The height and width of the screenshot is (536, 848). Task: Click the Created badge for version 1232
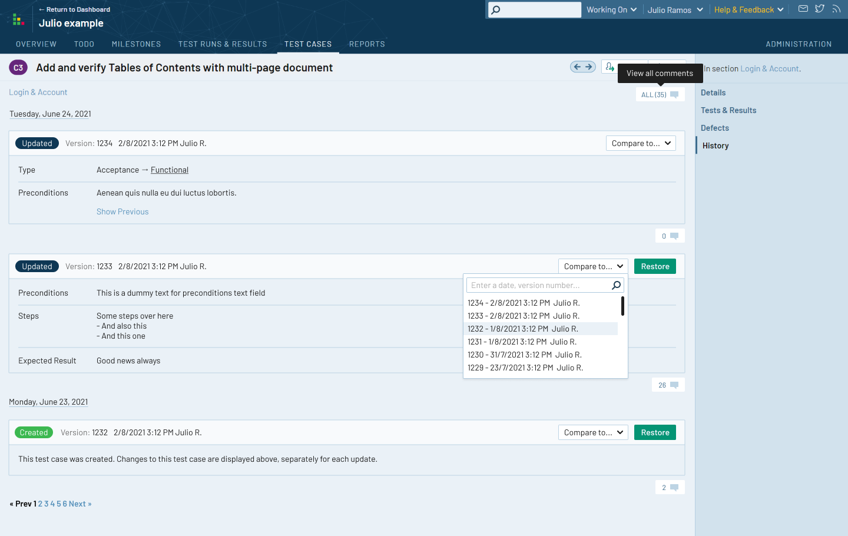coord(34,432)
